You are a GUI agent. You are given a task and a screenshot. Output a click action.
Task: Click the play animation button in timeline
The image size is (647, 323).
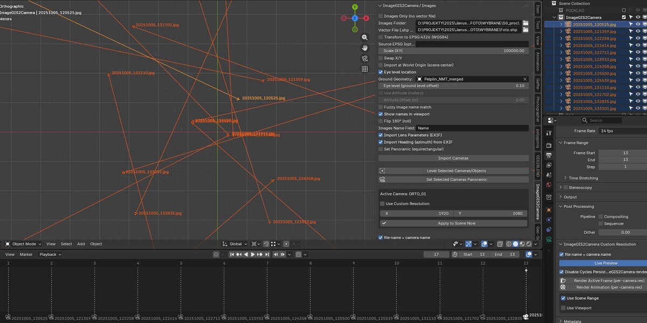point(253,254)
